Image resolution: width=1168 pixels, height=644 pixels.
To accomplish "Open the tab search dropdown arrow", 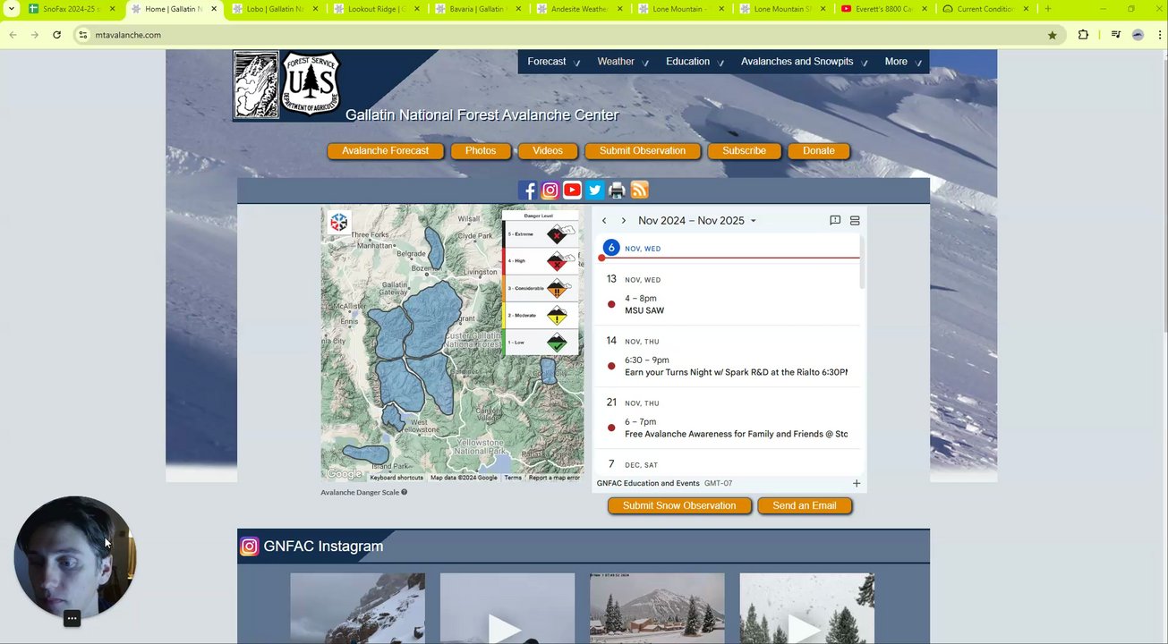I will point(12,9).
